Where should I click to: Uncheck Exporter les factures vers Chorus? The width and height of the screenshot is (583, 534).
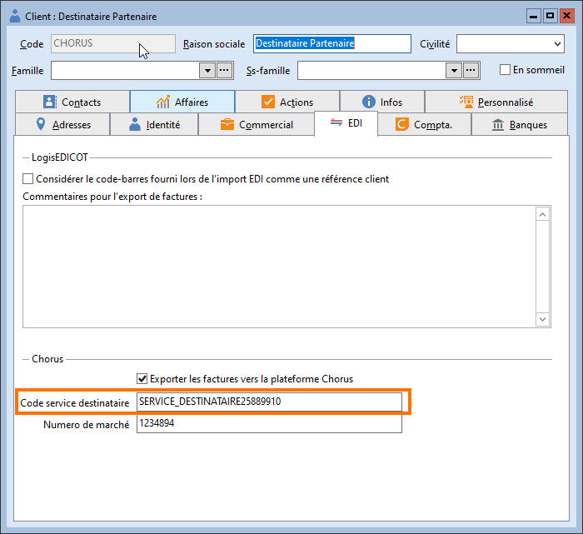(142, 379)
